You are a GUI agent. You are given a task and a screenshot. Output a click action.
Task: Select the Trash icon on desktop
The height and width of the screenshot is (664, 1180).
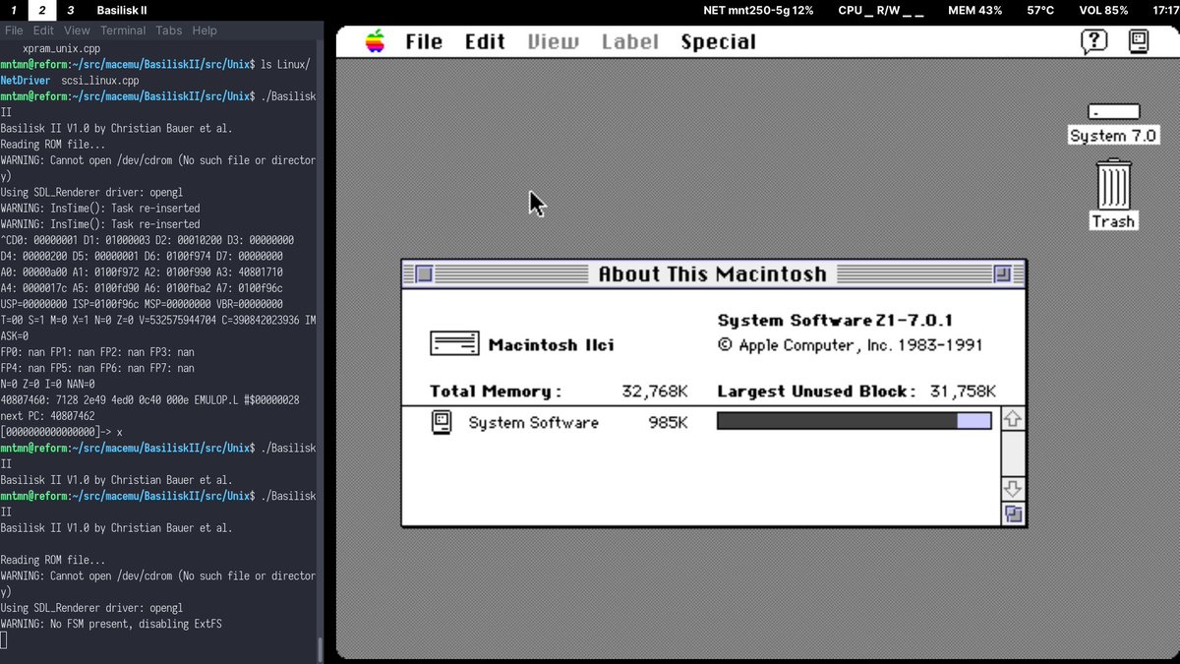(x=1113, y=185)
